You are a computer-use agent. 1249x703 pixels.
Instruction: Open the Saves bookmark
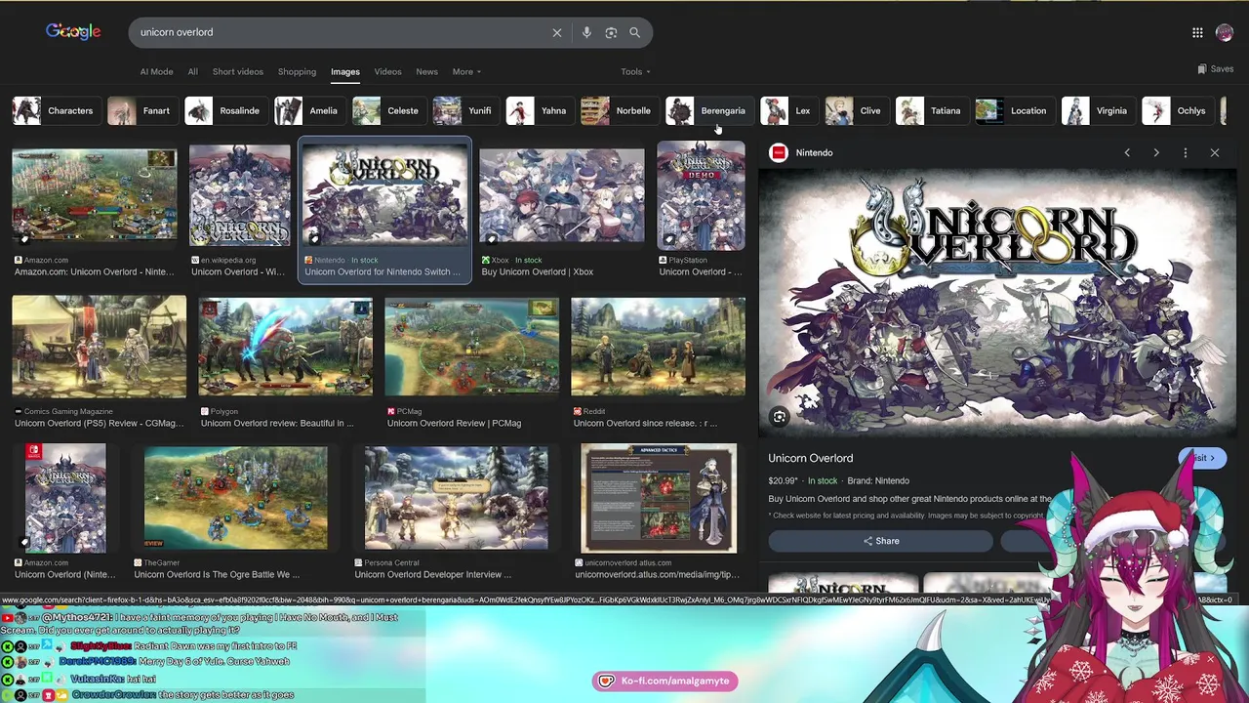(x=1216, y=68)
